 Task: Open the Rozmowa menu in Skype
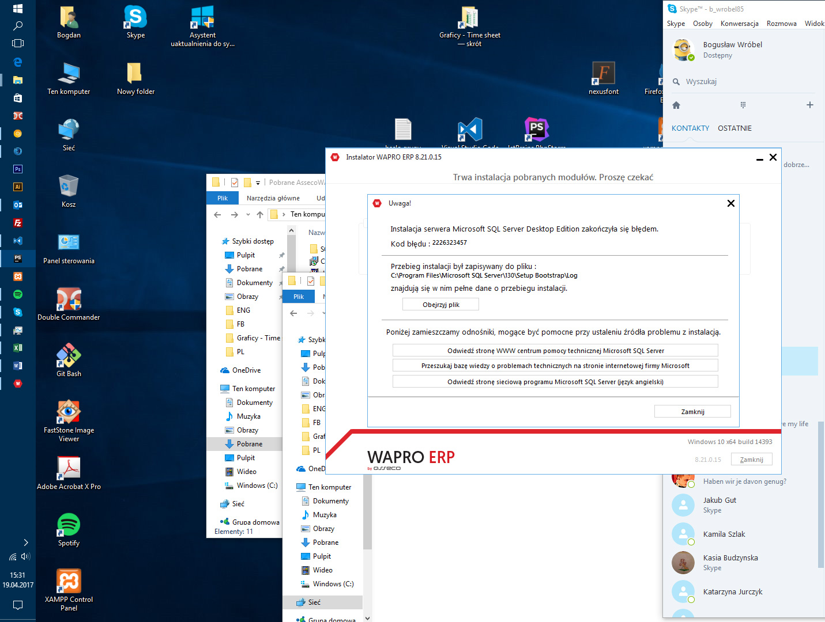coord(782,24)
